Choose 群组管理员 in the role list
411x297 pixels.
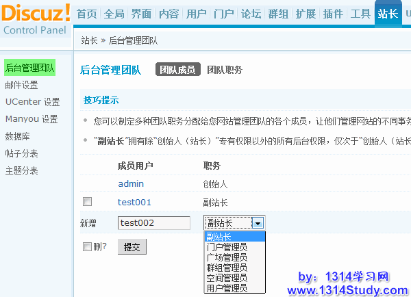coord(227,268)
